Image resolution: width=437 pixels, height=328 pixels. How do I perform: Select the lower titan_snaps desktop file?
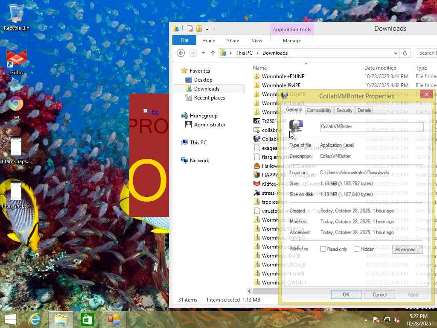click(x=16, y=195)
